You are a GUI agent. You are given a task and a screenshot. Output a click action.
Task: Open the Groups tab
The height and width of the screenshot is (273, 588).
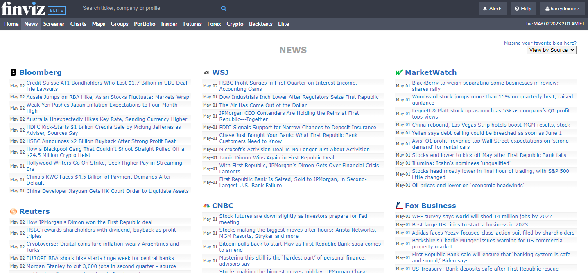120,24
